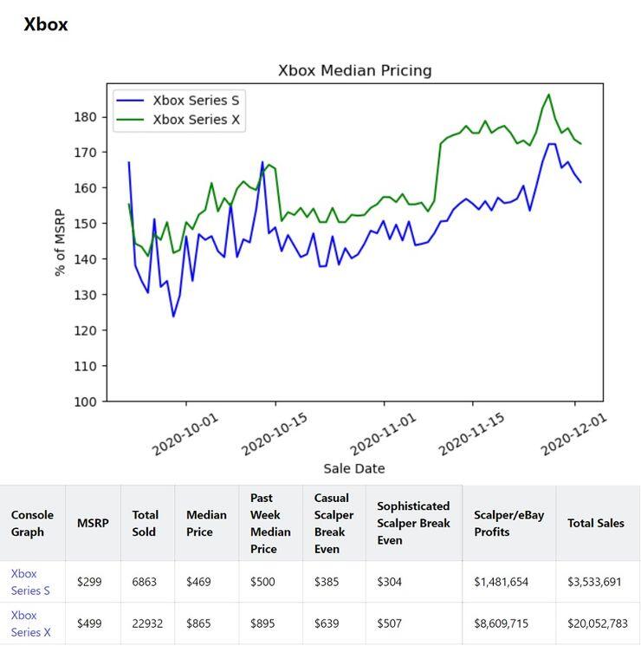Click the Sale Date axis label
This screenshot has height=646, width=641.
[354, 468]
